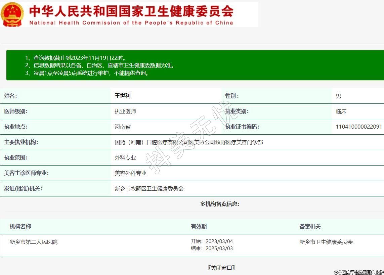Select the 河南省 practice location value

tap(123, 127)
